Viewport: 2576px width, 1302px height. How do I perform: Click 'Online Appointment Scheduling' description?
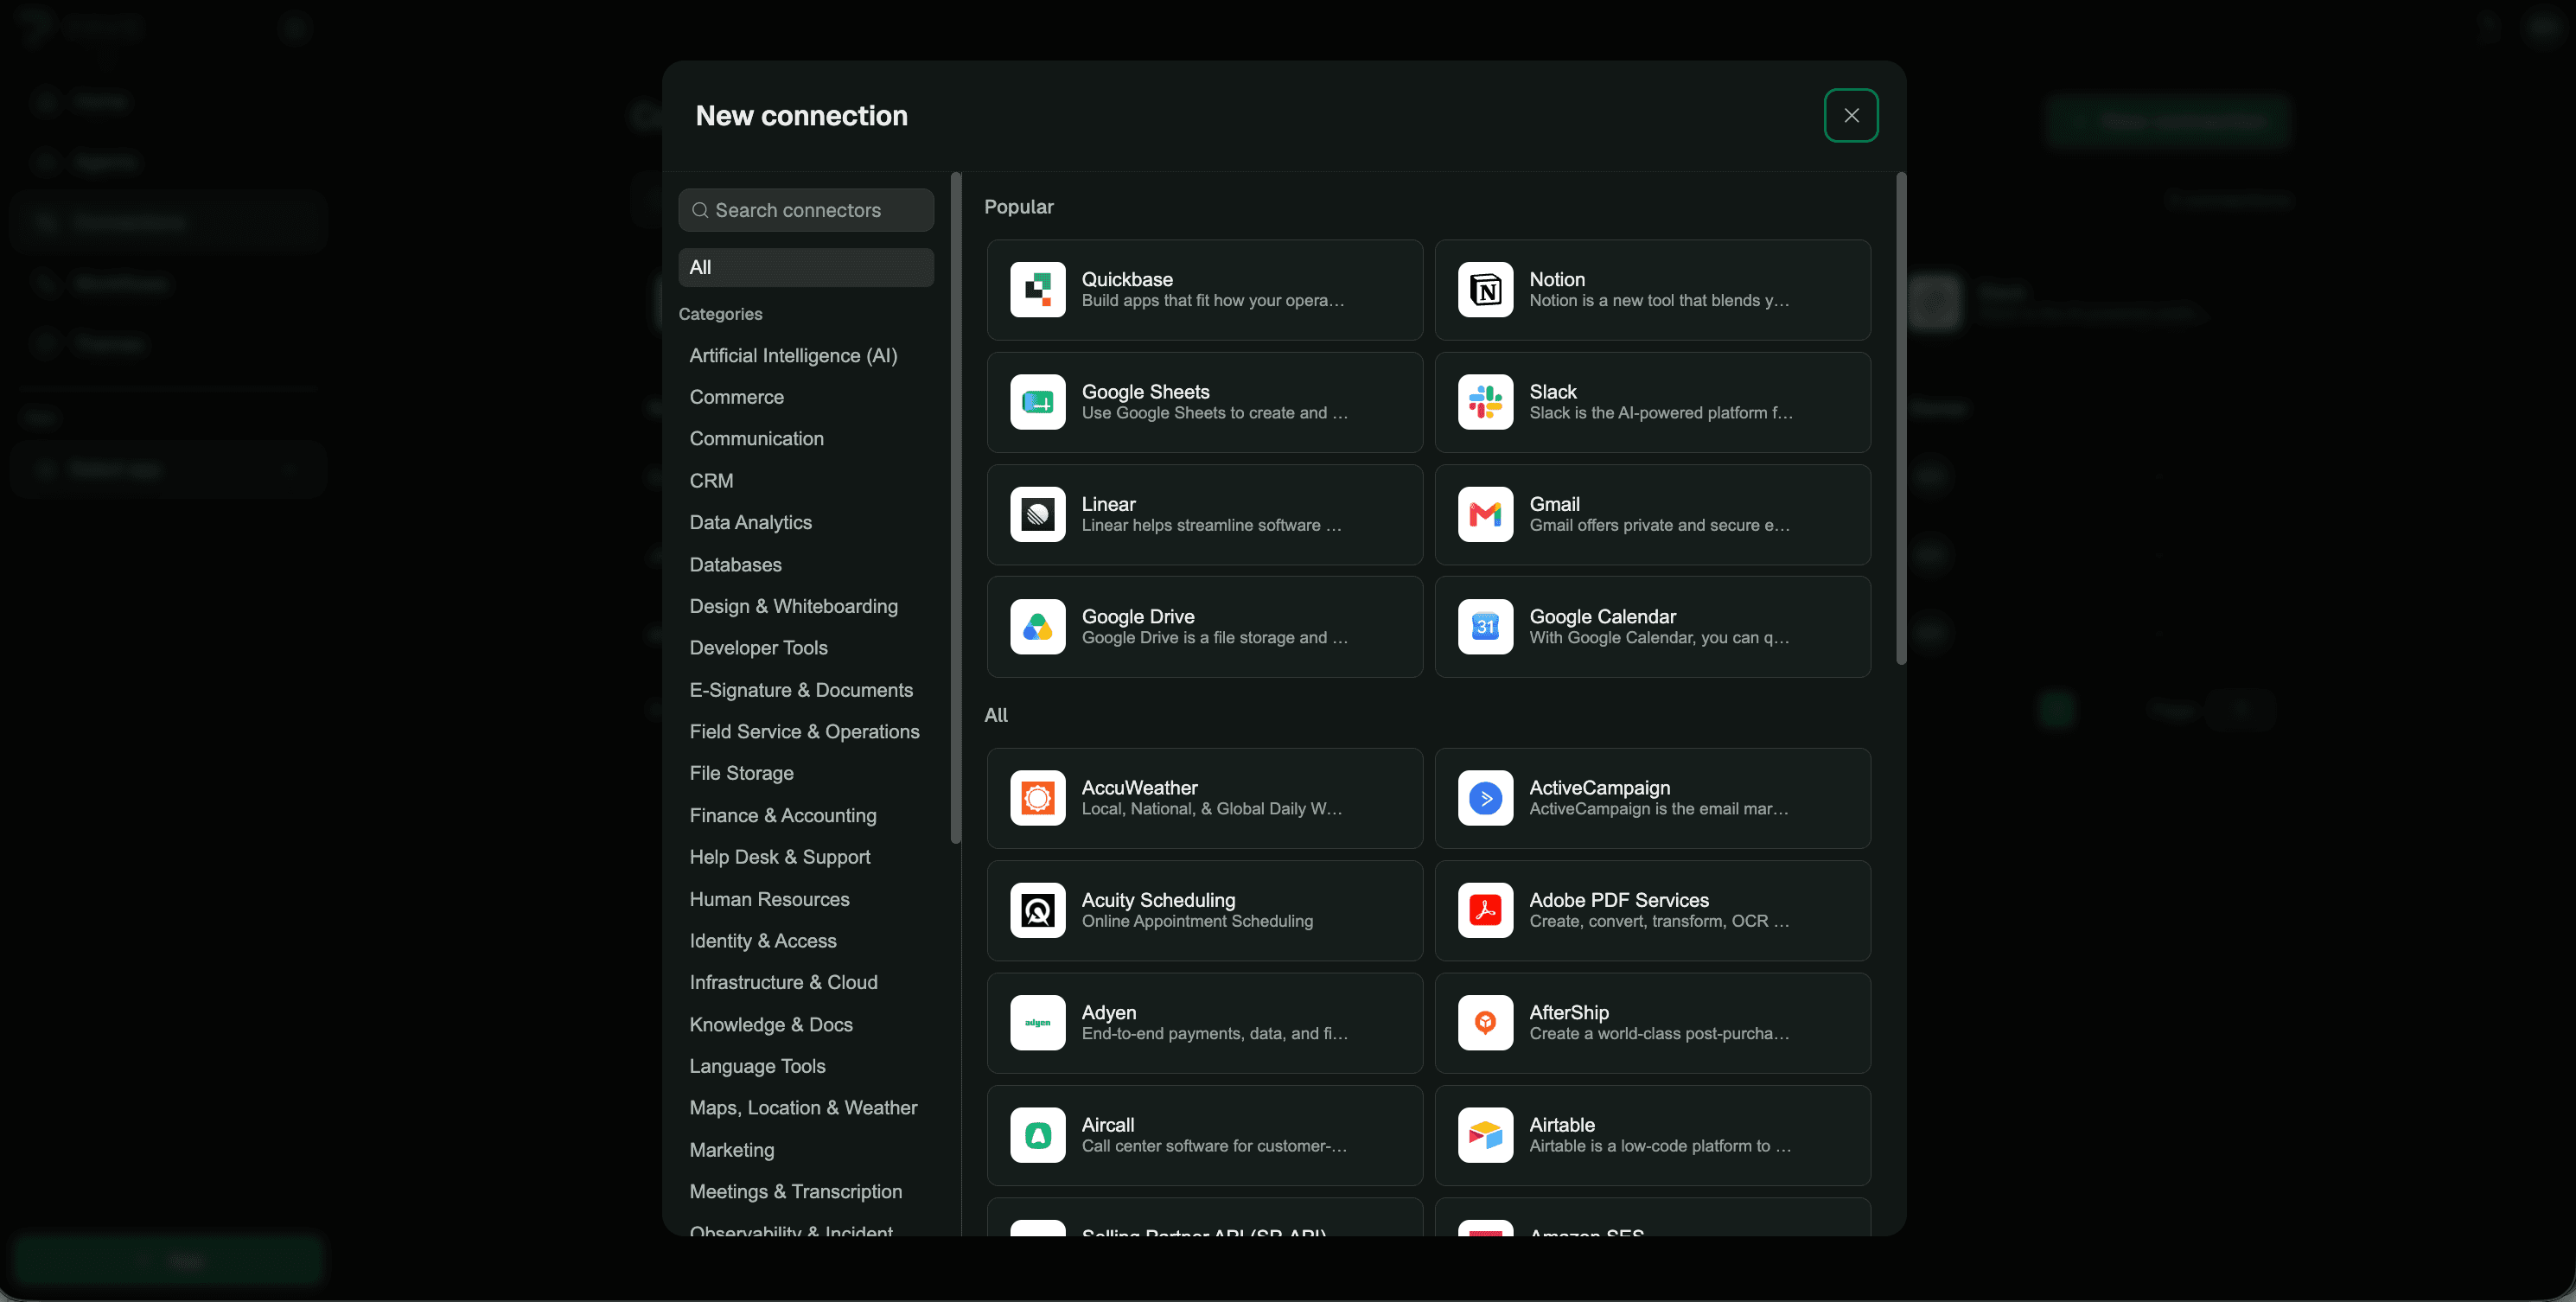click(1197, 921)
